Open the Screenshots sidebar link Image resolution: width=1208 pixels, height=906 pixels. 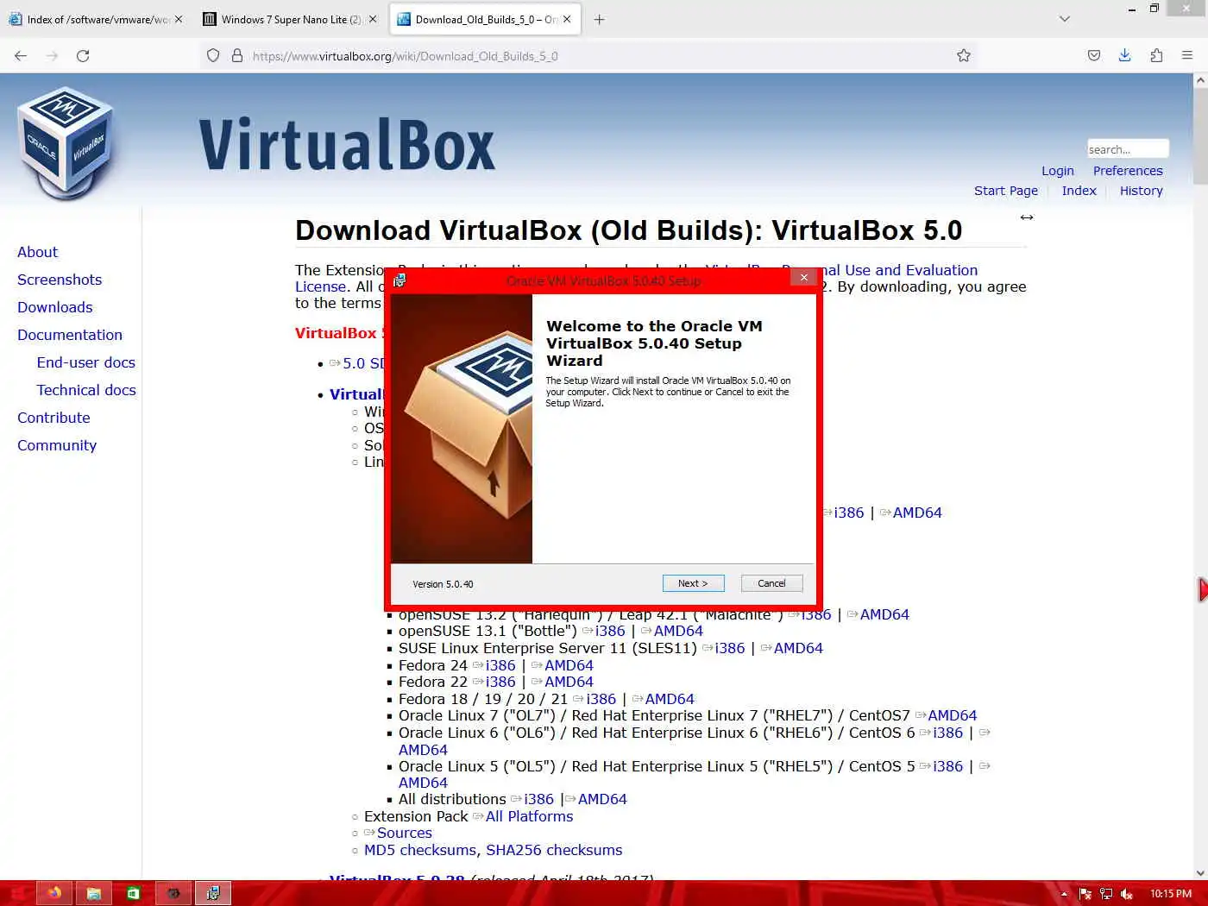point(60,280)
